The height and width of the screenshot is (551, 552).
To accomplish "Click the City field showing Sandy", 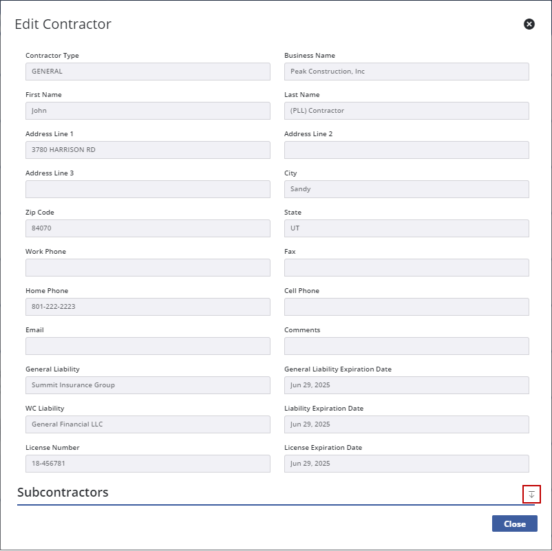I will pos(406,189).
